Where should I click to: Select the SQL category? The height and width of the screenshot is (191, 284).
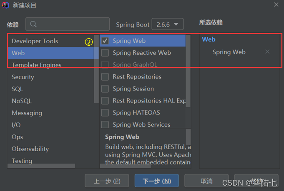click(51, 89)
